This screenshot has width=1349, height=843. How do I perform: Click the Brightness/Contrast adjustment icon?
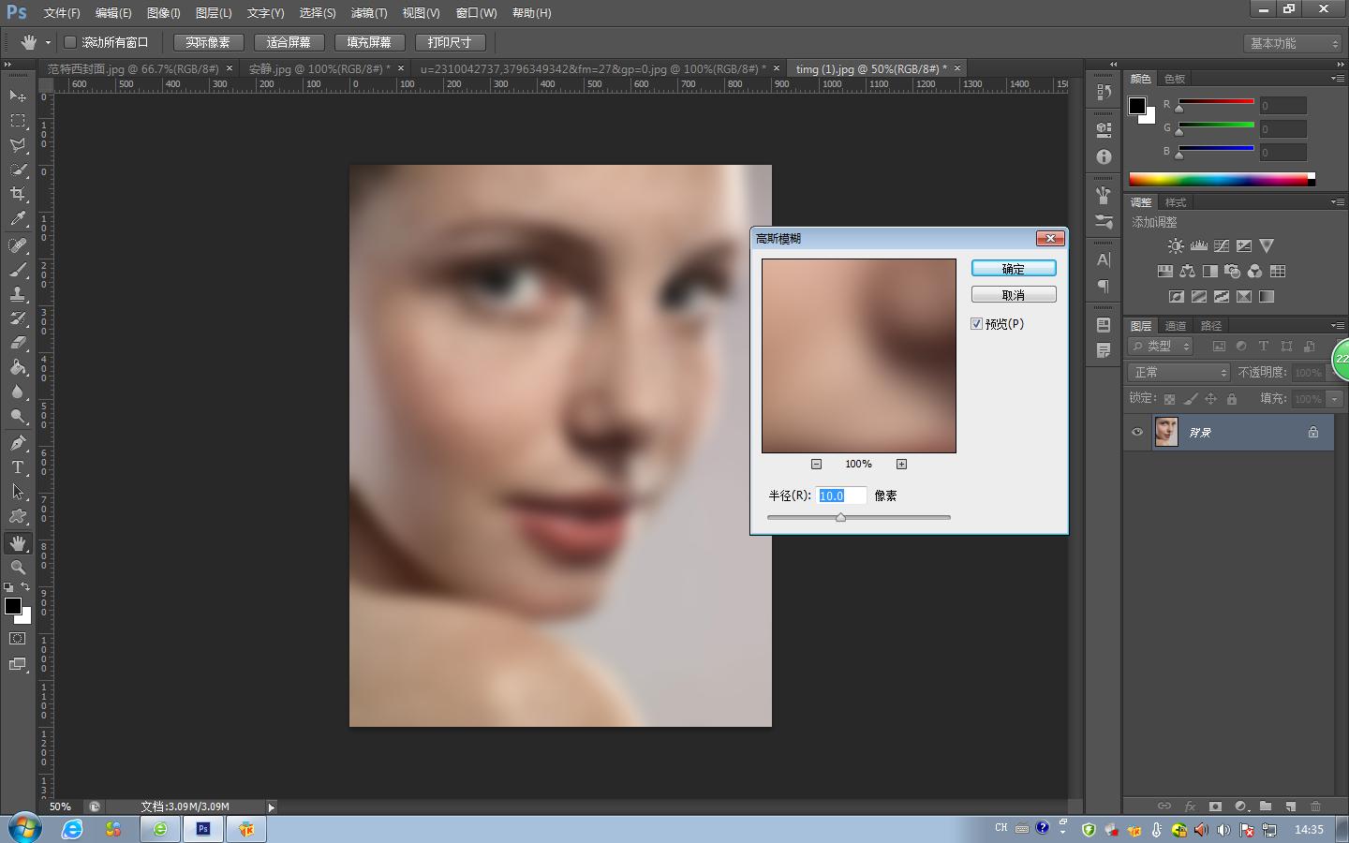point(1176,246)
